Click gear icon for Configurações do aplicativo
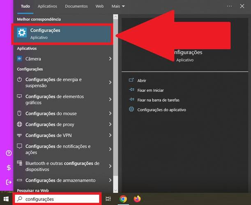The width and height of the screenshot is (251, 205). click(x=131, y=109)
